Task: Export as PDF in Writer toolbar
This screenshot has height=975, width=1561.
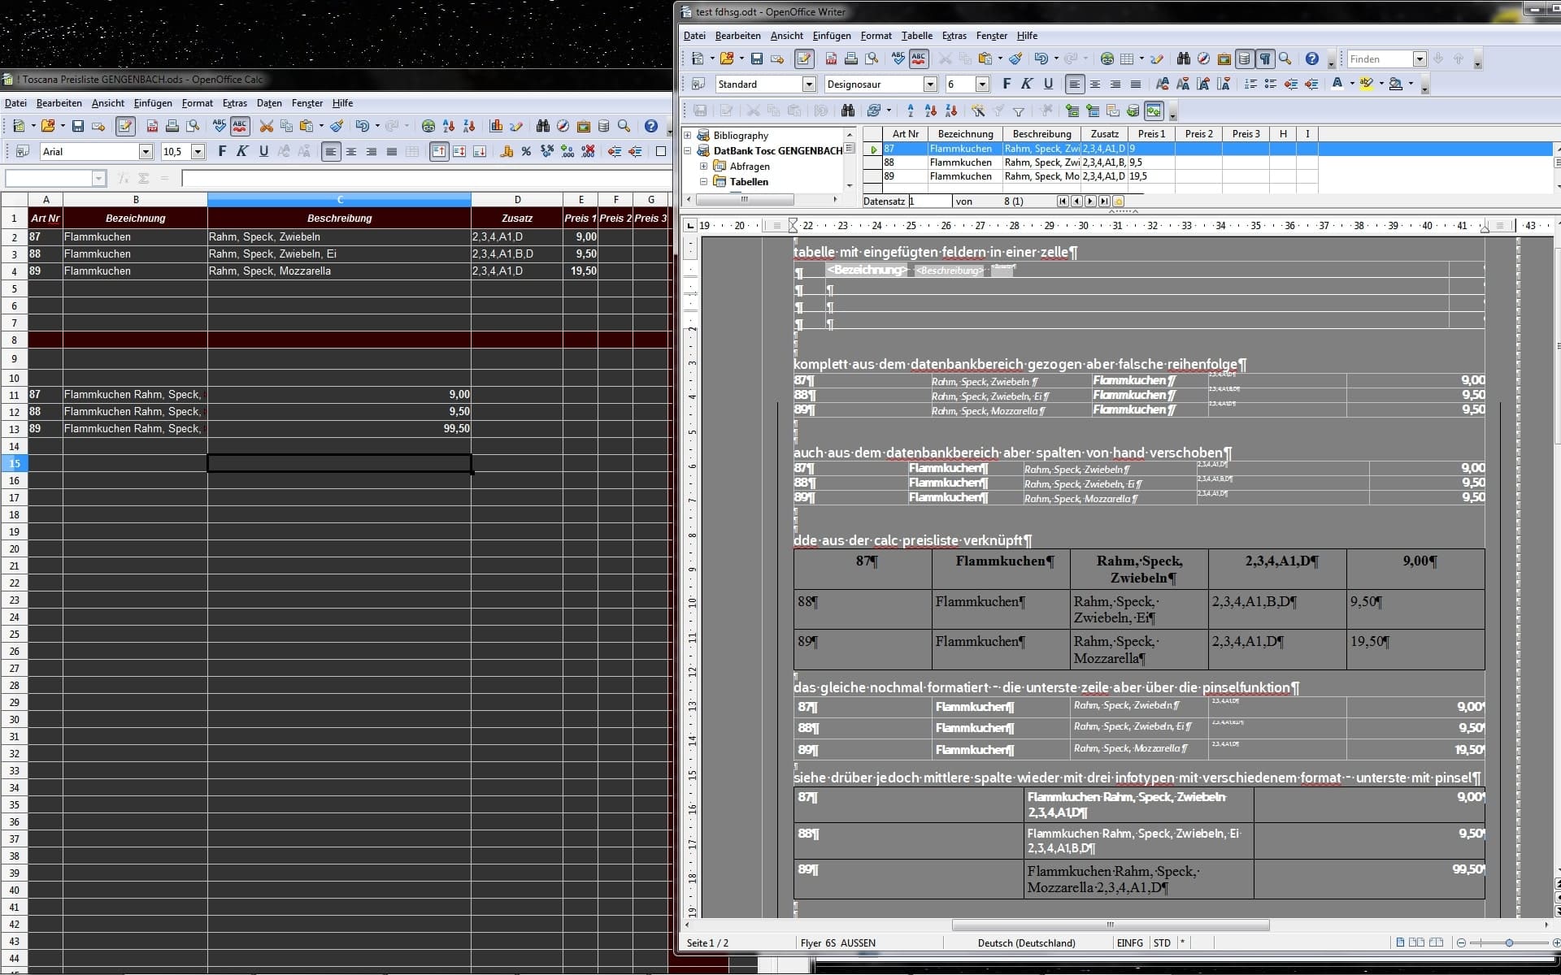Action: click(831, 59)
